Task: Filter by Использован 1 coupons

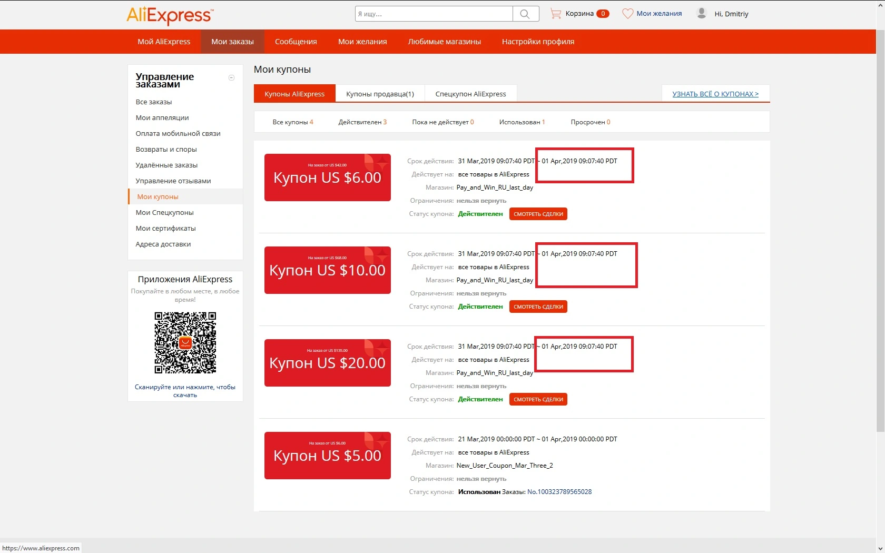Action: (x=522, y=122)
